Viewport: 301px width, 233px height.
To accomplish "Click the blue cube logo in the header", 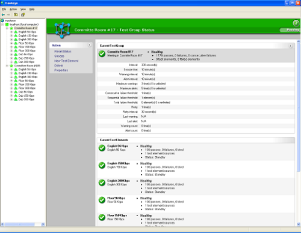I will (63, 30).
